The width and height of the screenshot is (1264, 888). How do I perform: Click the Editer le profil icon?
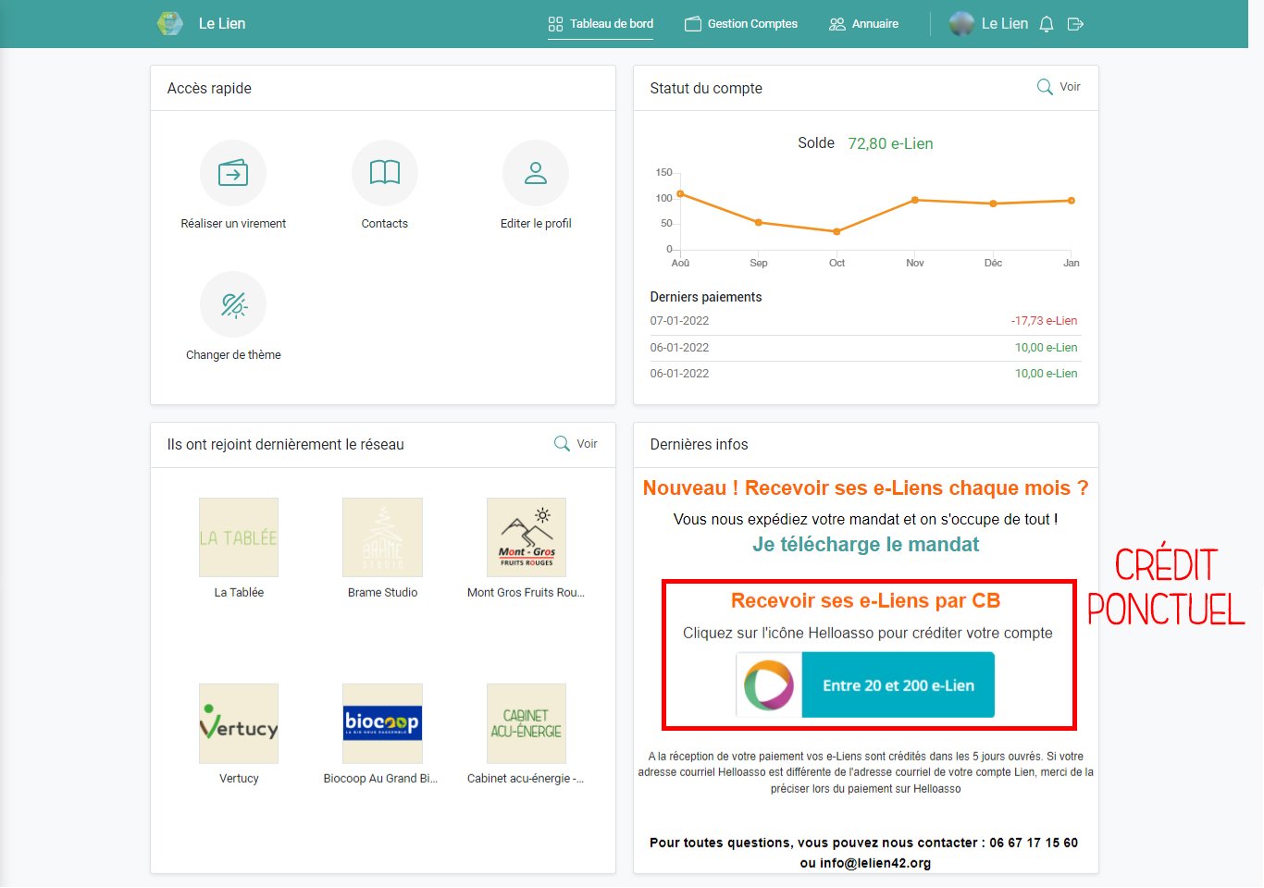[x=536, y=173]
